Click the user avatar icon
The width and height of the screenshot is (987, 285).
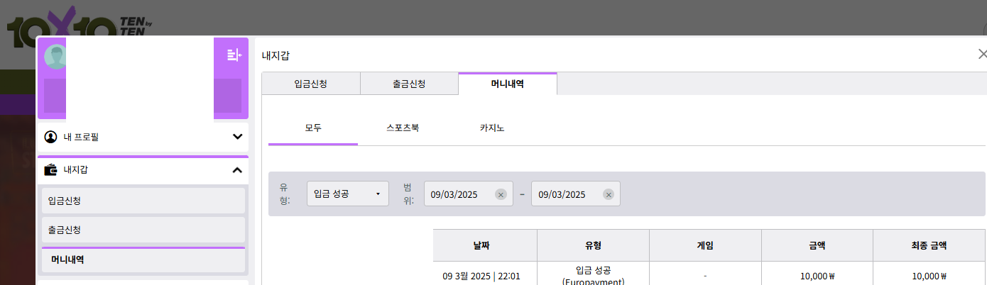pyautogui.click(x=55, y=56)
